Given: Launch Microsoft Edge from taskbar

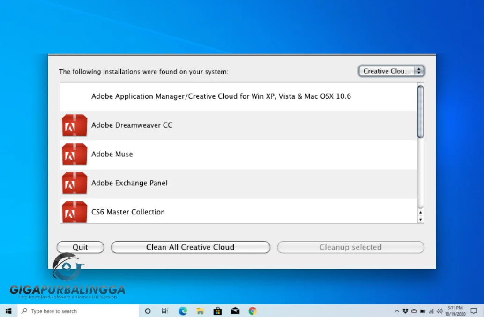Looking at the screenshot, I should pyautogui.click(x=183, y=311).
